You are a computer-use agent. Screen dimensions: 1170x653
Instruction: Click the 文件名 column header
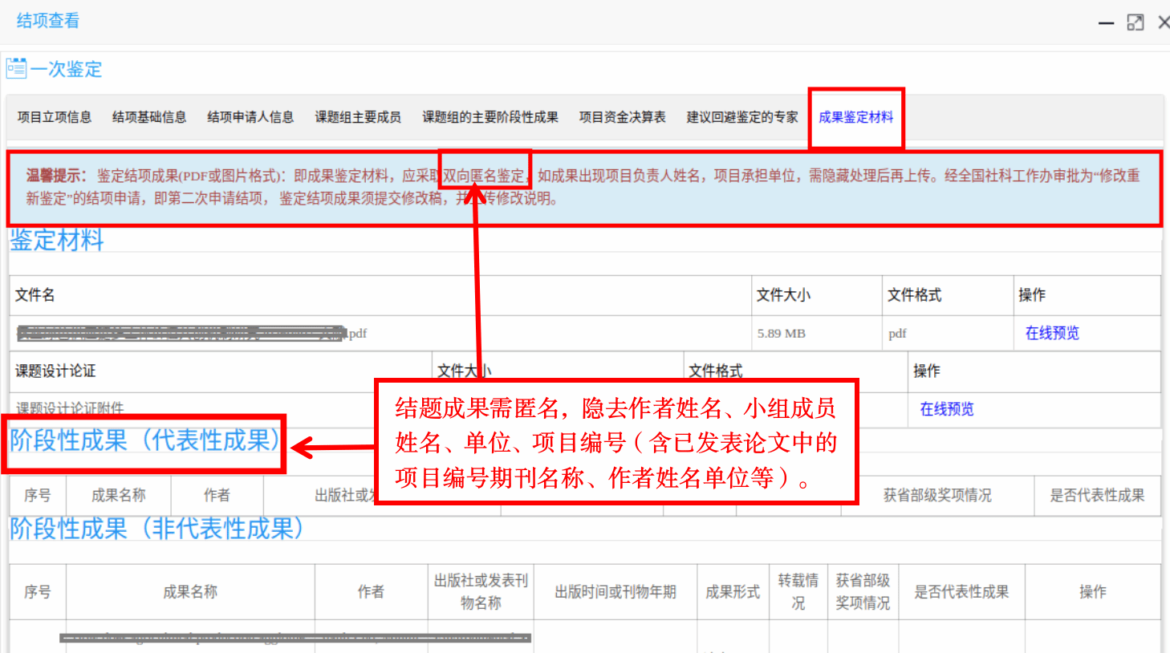pos(35,295)
